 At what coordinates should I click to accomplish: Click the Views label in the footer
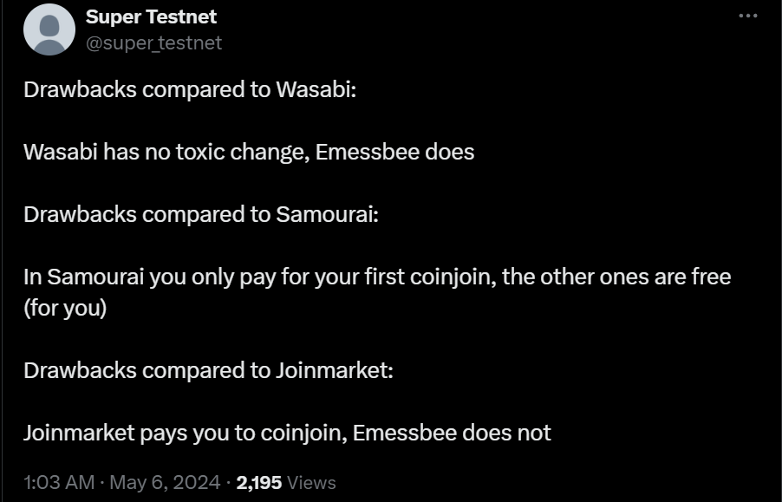pos(311,482)
